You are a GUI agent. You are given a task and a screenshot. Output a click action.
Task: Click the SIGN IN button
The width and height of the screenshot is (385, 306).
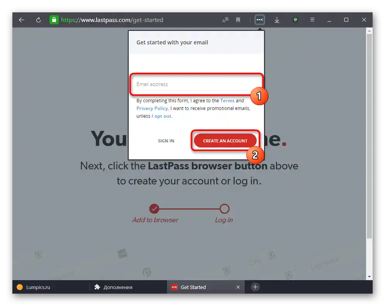[x=166, y=141]
